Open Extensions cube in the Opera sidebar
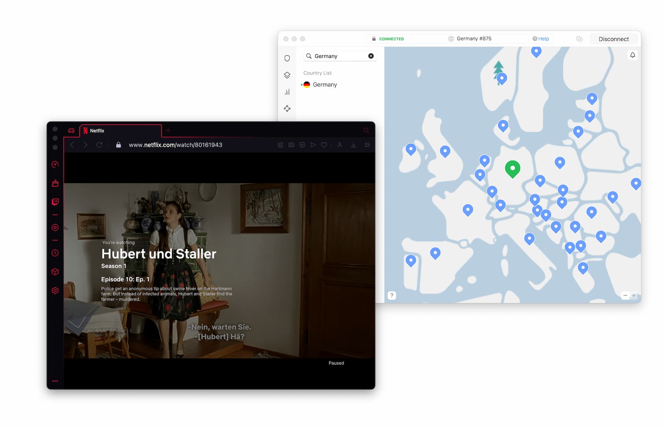The image size is (664, 427). [55, 272]
